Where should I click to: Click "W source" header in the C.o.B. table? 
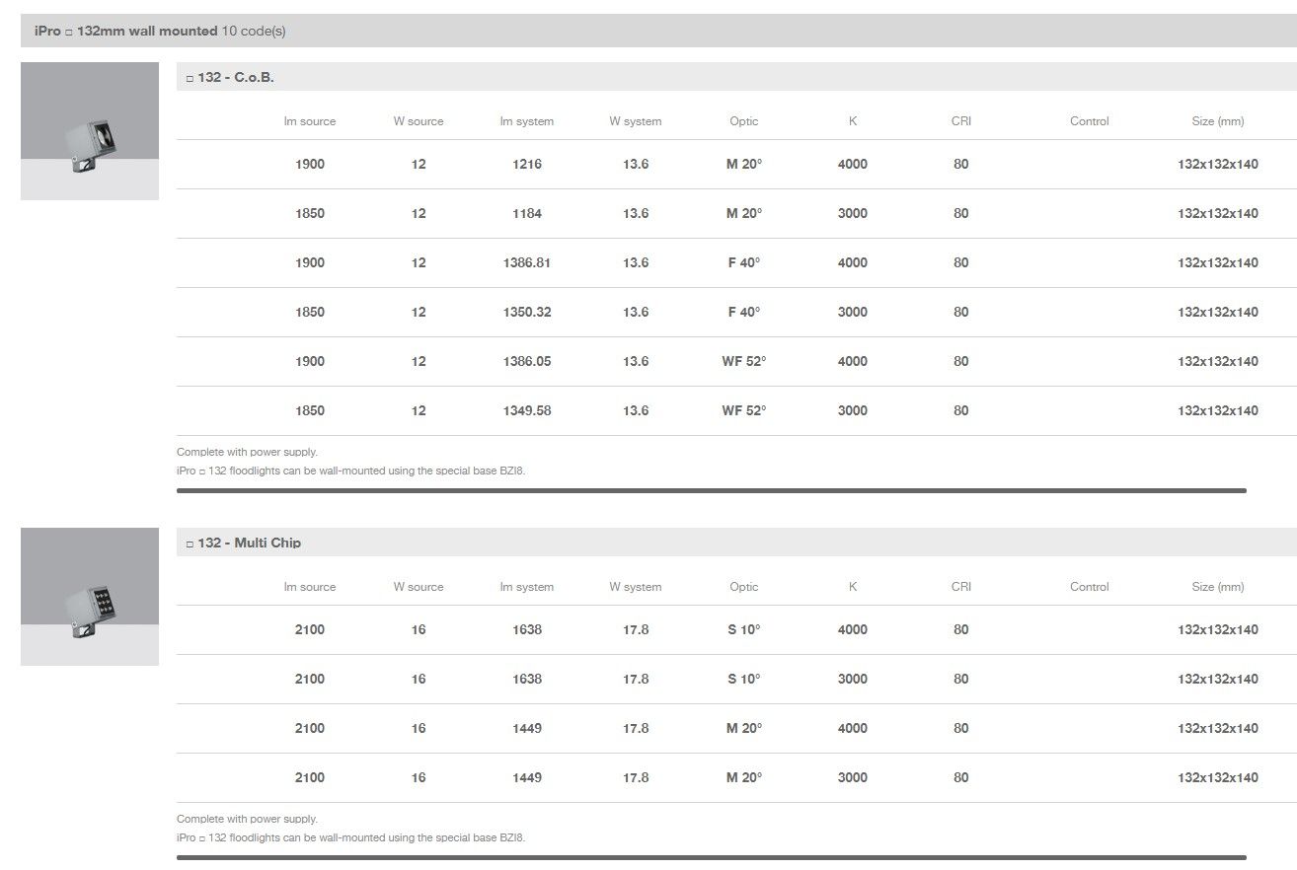click(x=419, y=121)
